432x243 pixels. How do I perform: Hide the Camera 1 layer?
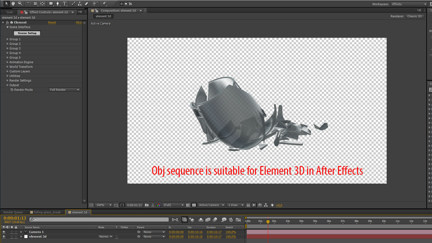click(4, 232)
